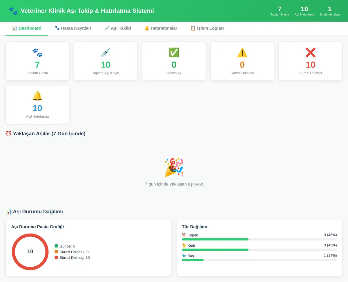Viewport: 348px width, 282px height.
Task: Click the Acil Hatırlatma counter in header
Action: tap(304, 11)
